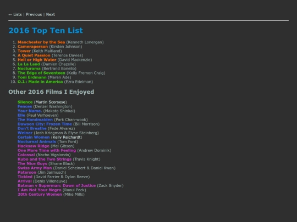
Task: Open the La La Land link
Action: 29,64
